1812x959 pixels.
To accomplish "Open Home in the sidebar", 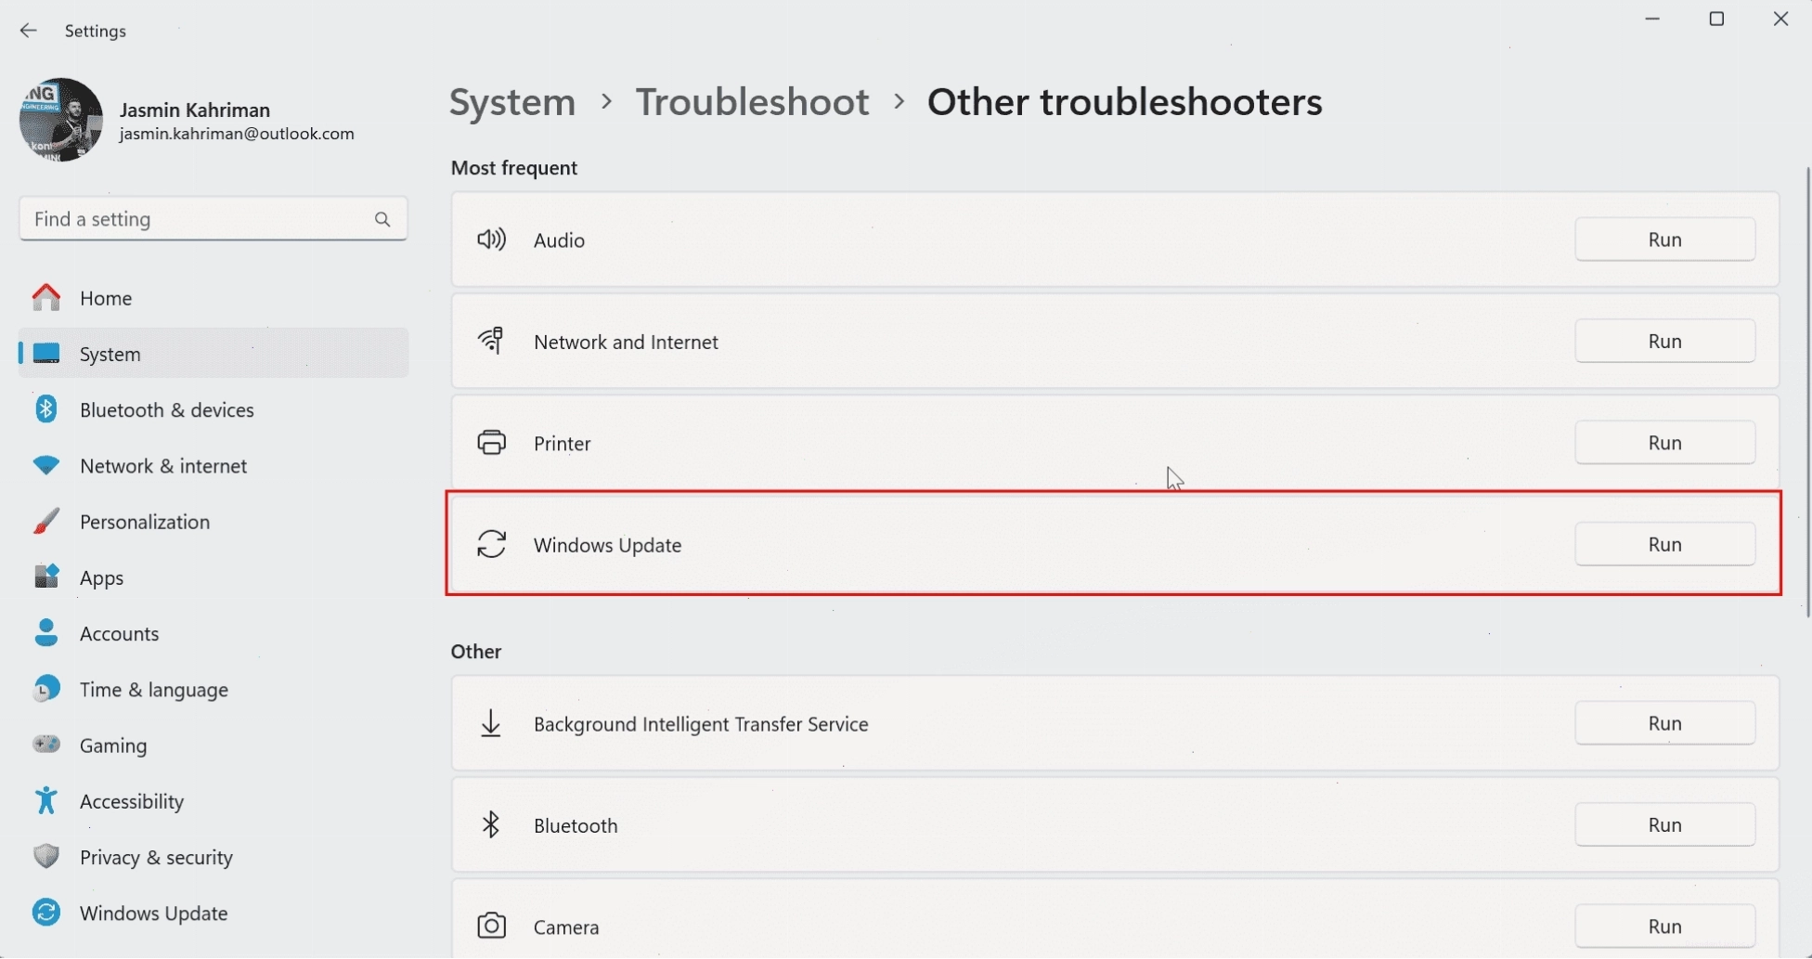I will [x=214, y=298].
